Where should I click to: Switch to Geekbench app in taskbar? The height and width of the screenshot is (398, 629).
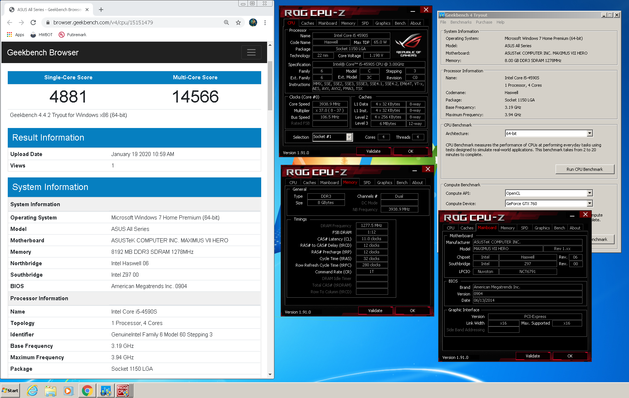pyautogui.click(x=106, y=390)
